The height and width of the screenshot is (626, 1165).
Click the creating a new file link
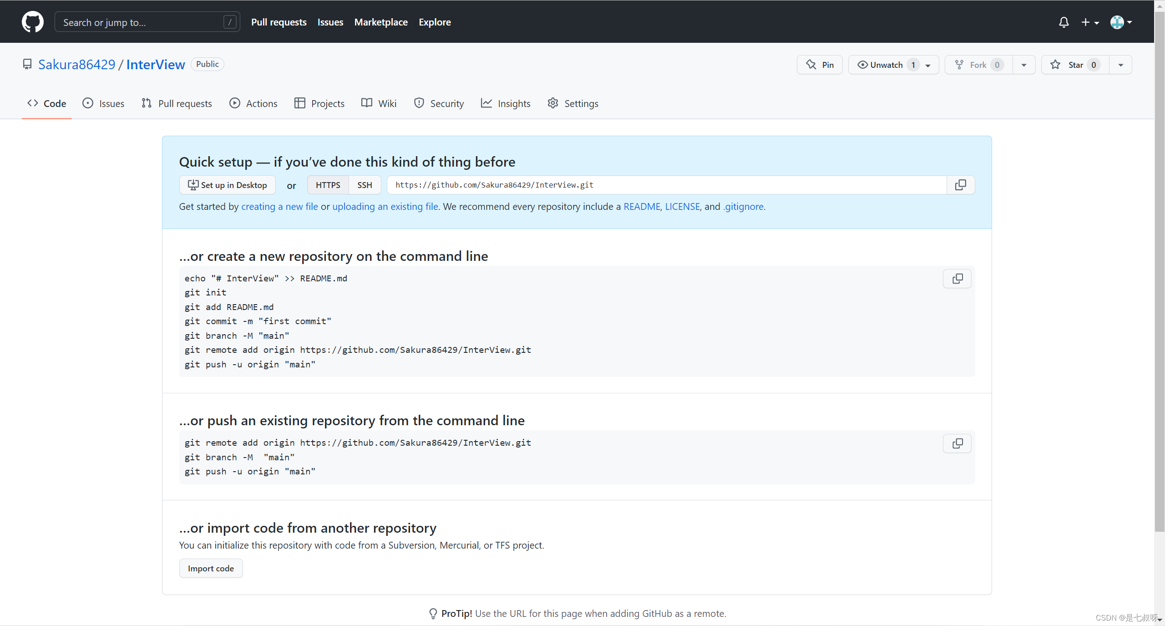click(280, 206)
